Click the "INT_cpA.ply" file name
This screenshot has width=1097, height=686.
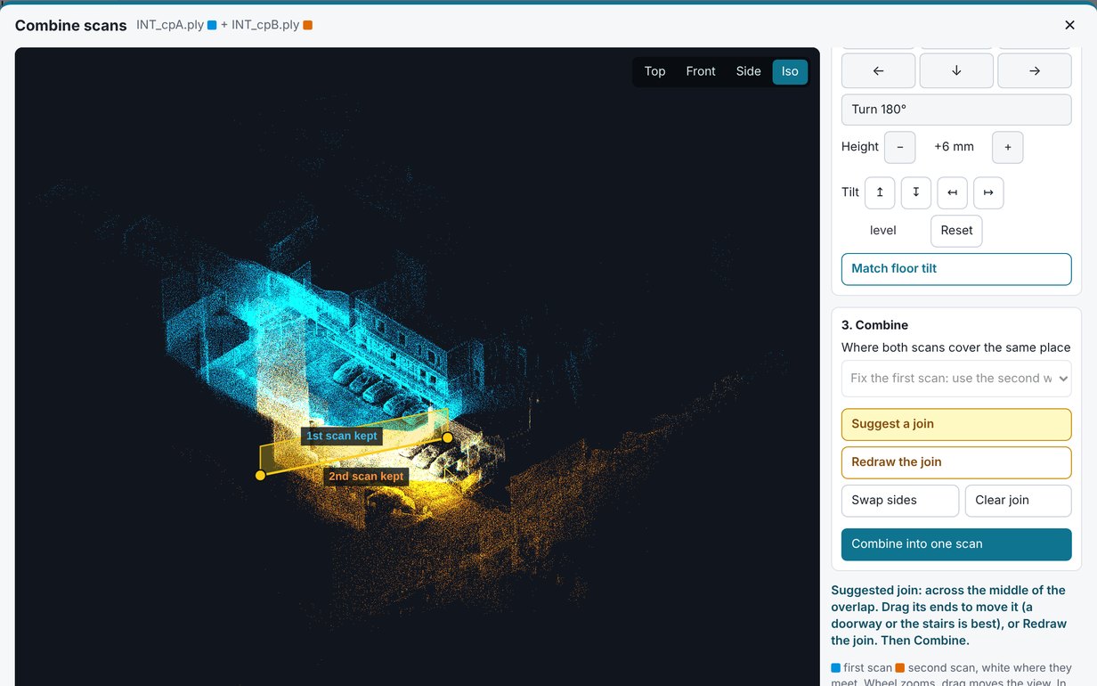click(x=170, y=25)
